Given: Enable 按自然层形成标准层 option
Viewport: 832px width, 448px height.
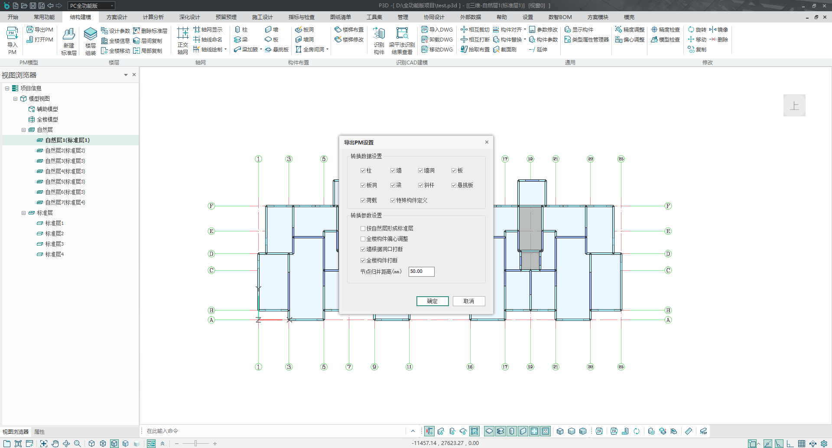Looking at the screenshot, I should click(x=363, y=228).
